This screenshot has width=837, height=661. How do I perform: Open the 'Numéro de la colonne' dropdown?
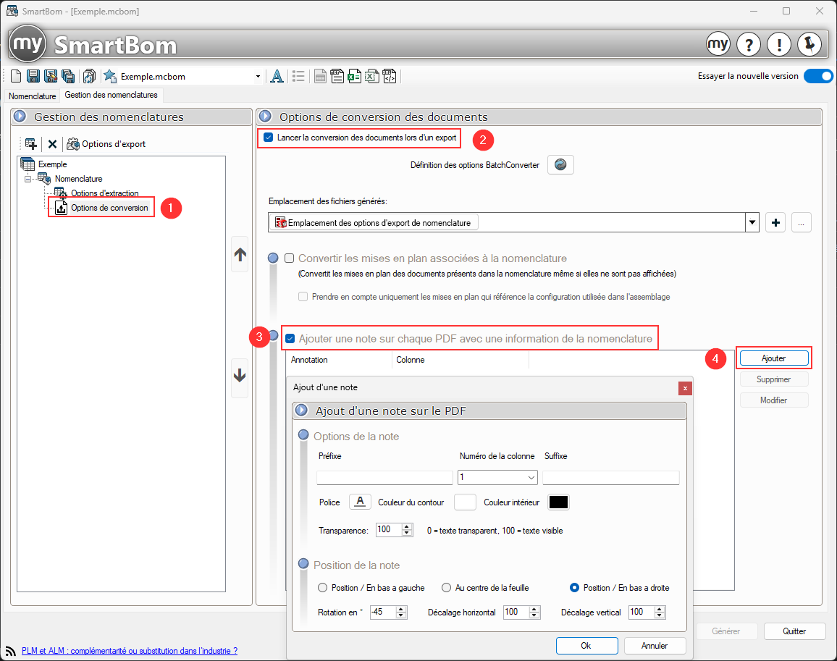pos(530,478)
